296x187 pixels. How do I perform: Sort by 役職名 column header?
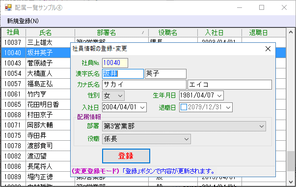click(173, 32)
